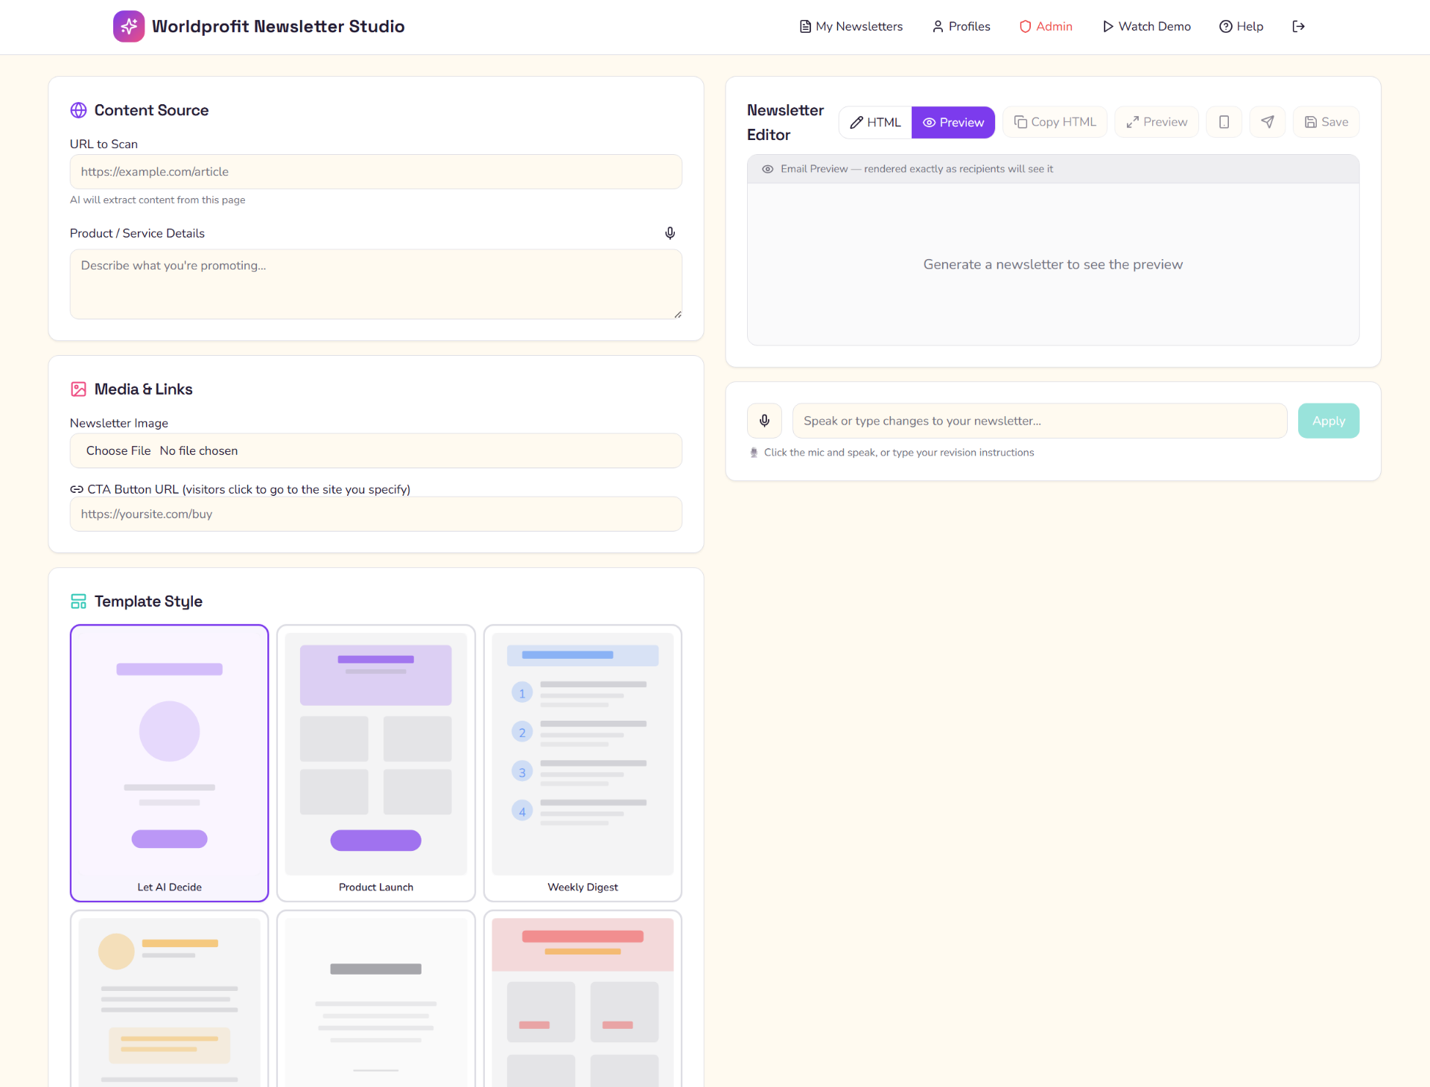Open the expand Preview button
Image resolution: width=1430 pixels, height=1087 pixels.
point(1157,122)
